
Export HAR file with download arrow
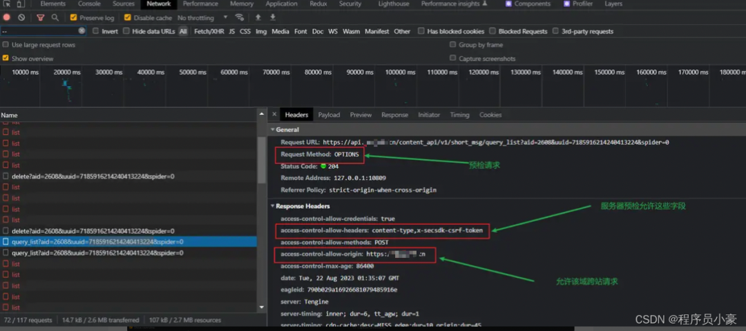tap(273, 17)
